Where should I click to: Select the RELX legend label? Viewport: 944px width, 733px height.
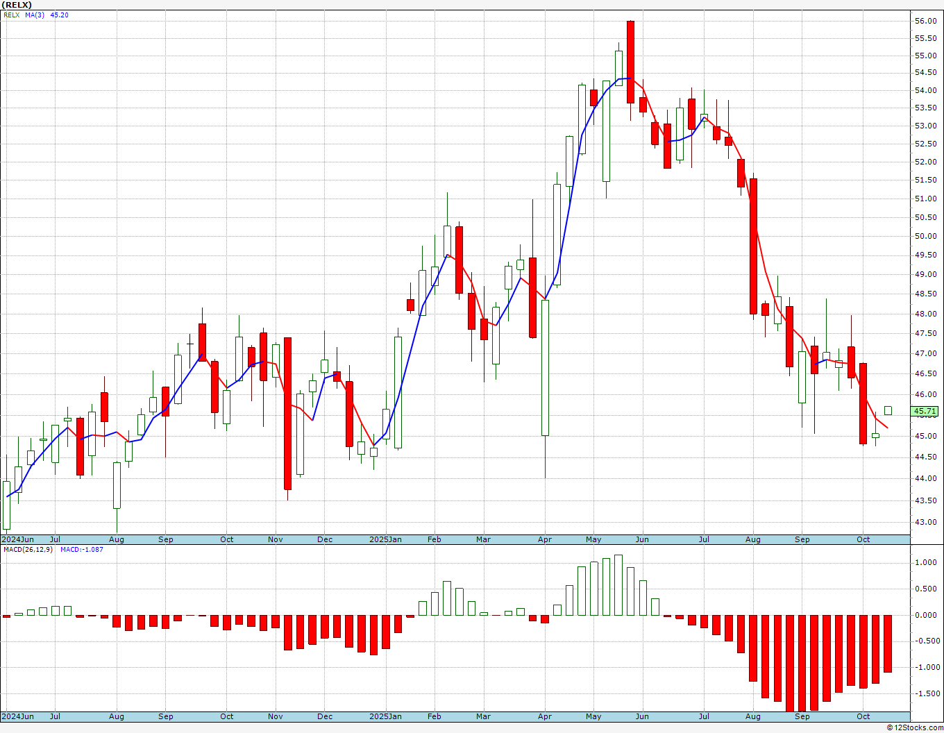click(11, 15)
